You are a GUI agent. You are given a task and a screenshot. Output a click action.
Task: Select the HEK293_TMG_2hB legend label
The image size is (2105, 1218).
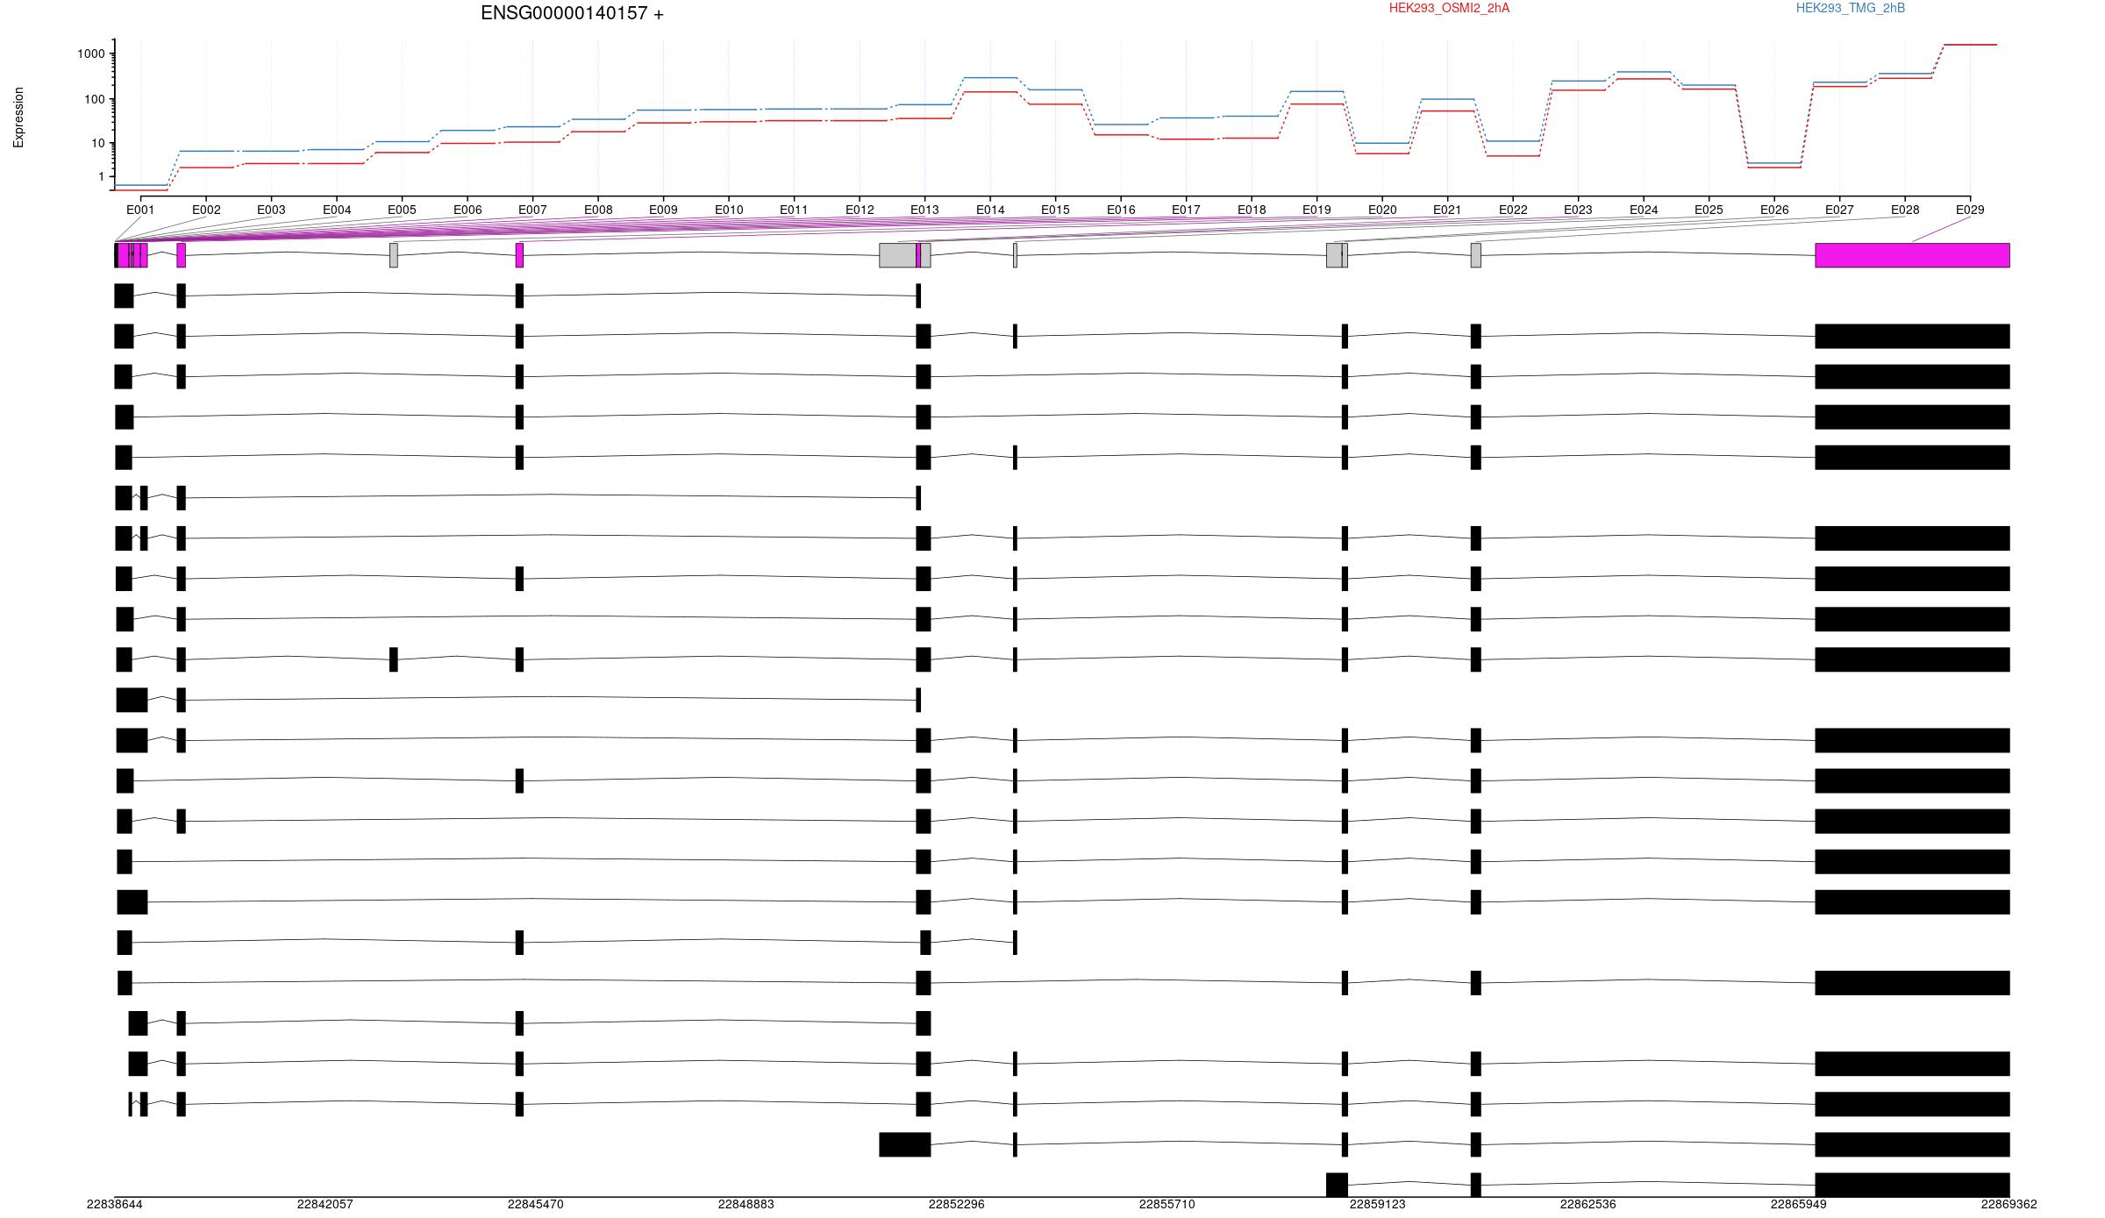coord(1850,8)
